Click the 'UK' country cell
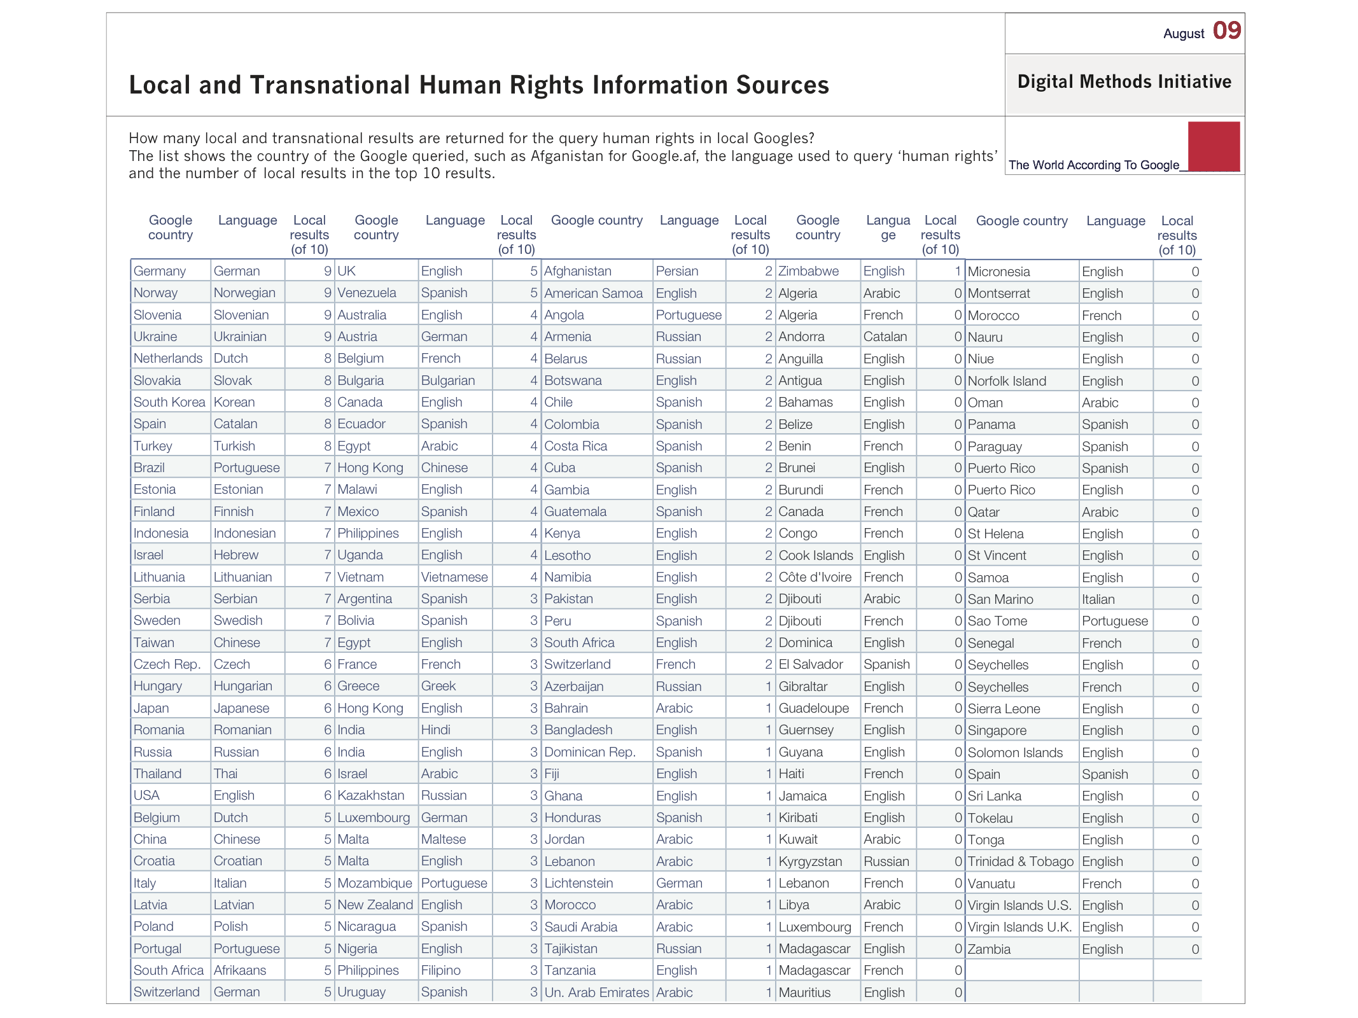Viewport: 1358px width, 1018px height. tap(376, 271)
